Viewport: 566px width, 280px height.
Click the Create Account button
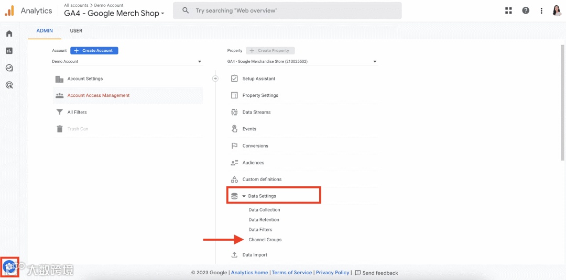pos(94,50)
